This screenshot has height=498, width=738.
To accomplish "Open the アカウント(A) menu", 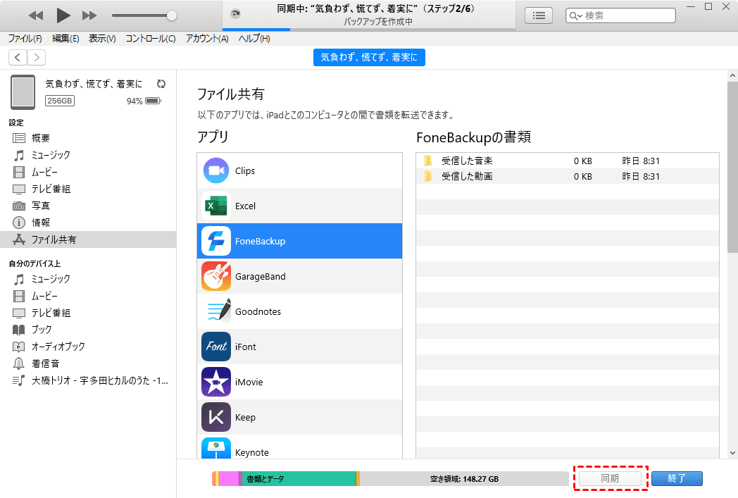I will pos(207,39).
